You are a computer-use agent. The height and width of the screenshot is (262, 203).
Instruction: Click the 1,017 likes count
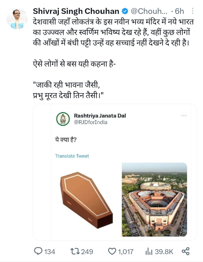(125, 252)
